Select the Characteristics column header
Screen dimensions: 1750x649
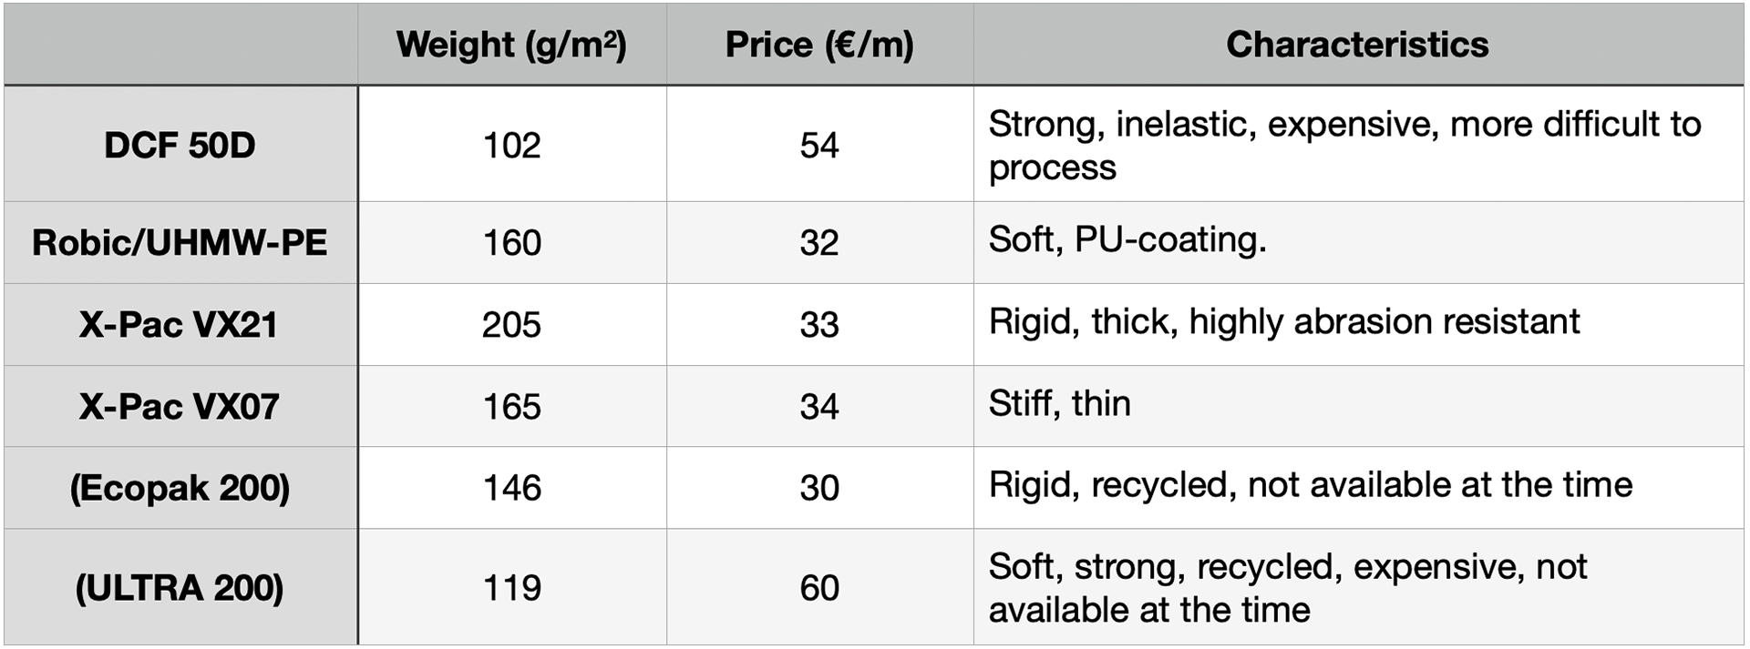[x=1358, y=45]
